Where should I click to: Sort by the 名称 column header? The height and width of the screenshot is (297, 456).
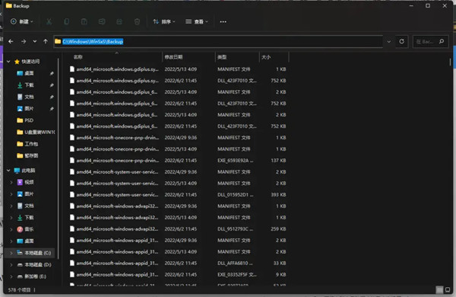pyautogui.click(x=78, y=57)
